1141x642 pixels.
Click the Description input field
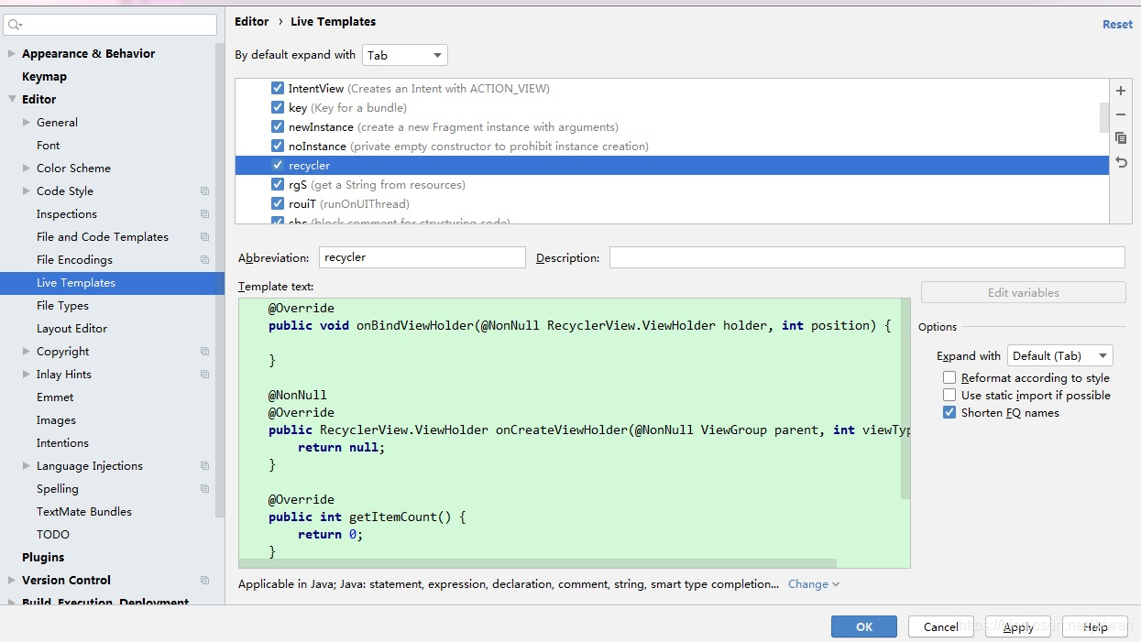(x=867, y=257)
